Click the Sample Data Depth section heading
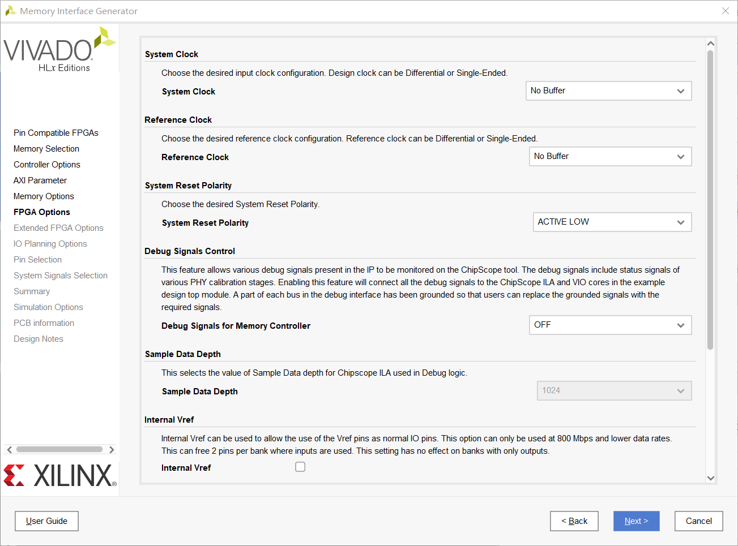The image size is (738, 546). click(183, 354)
